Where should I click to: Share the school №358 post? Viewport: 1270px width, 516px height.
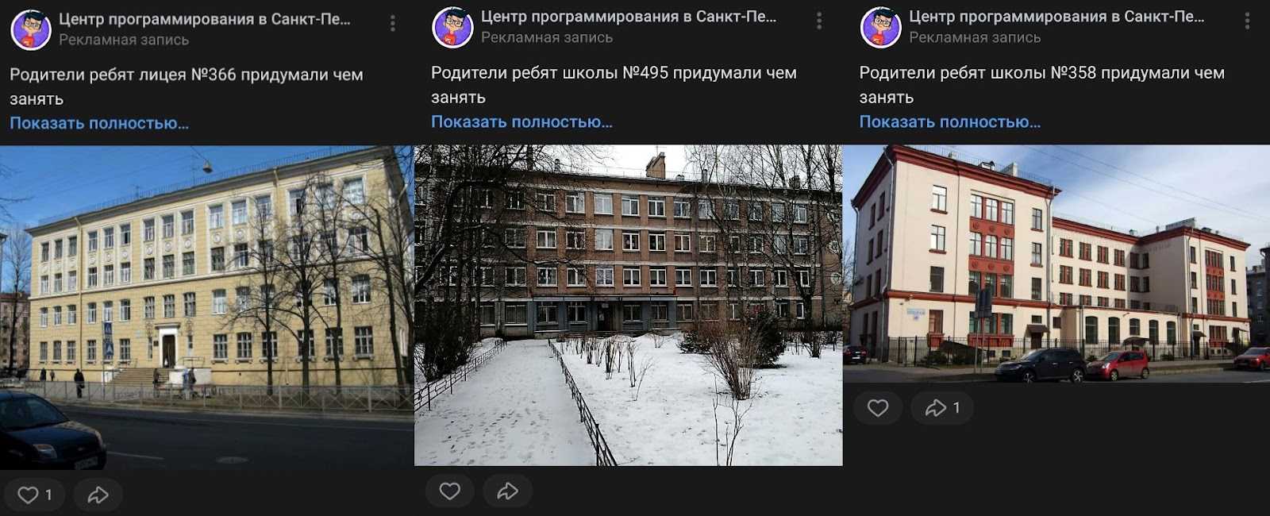point(942,407)
